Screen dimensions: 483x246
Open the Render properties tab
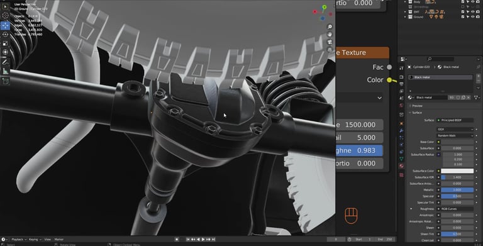(x=401, y=77)
